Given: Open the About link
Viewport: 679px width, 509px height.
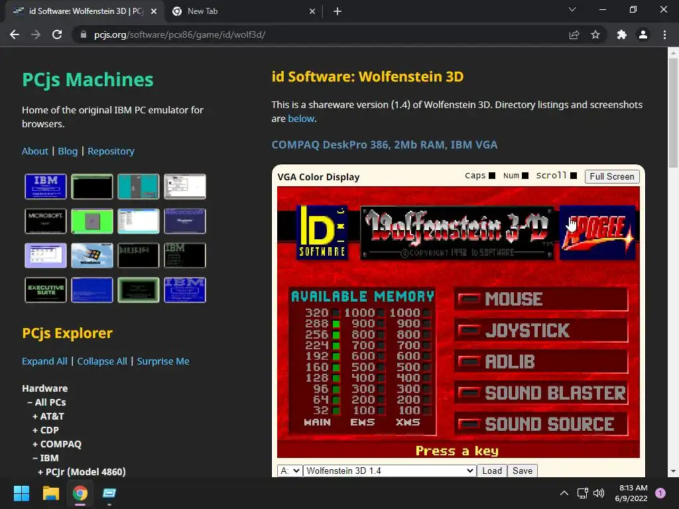Looking at the screenshot, I should pos(35,151).
